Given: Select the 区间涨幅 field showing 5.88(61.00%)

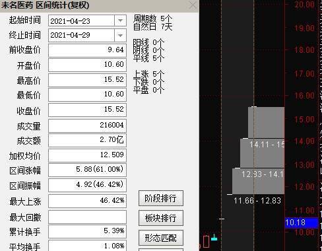Looking at the screenshot, I should (x=87, y=170).
